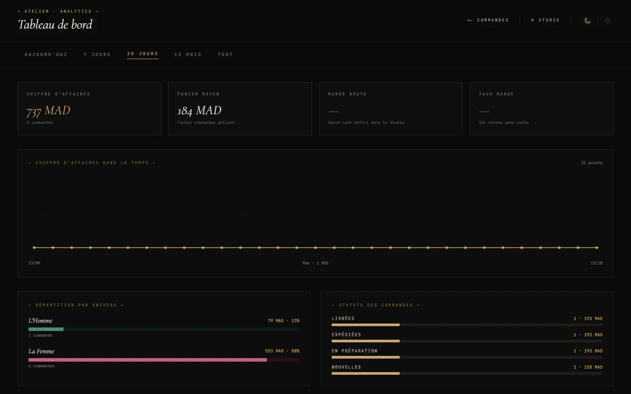Switch to light theme with sun icon
The width and height of the screenshot is (631, 394).
(x=607, y=20)
